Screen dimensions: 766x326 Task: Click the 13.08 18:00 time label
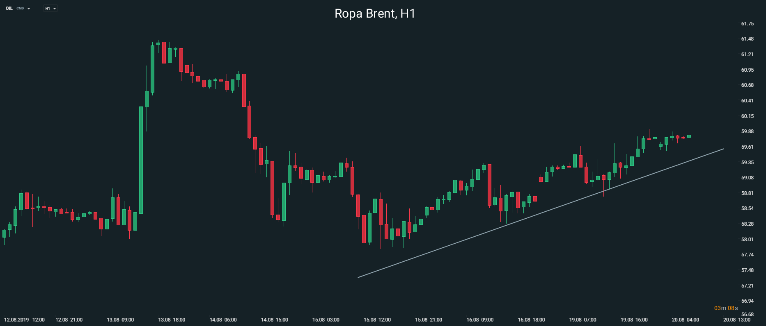172,320
